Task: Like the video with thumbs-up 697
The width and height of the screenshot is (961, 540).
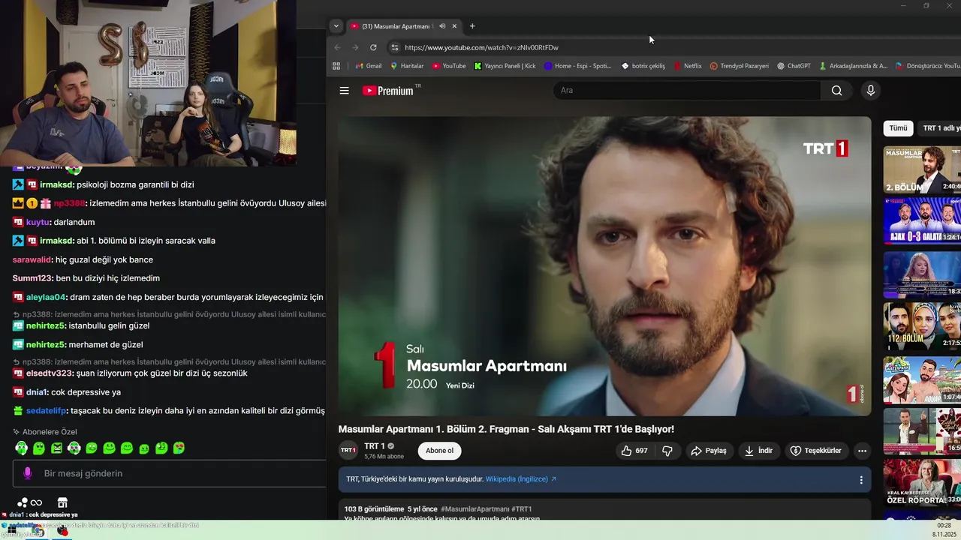Action: click(x=634, y=451)
